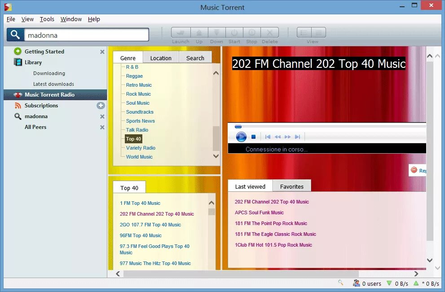The width and height of the screenshot is (445, 292).
Task: Select the Soundtracks genre
Action: click(140, 112)
